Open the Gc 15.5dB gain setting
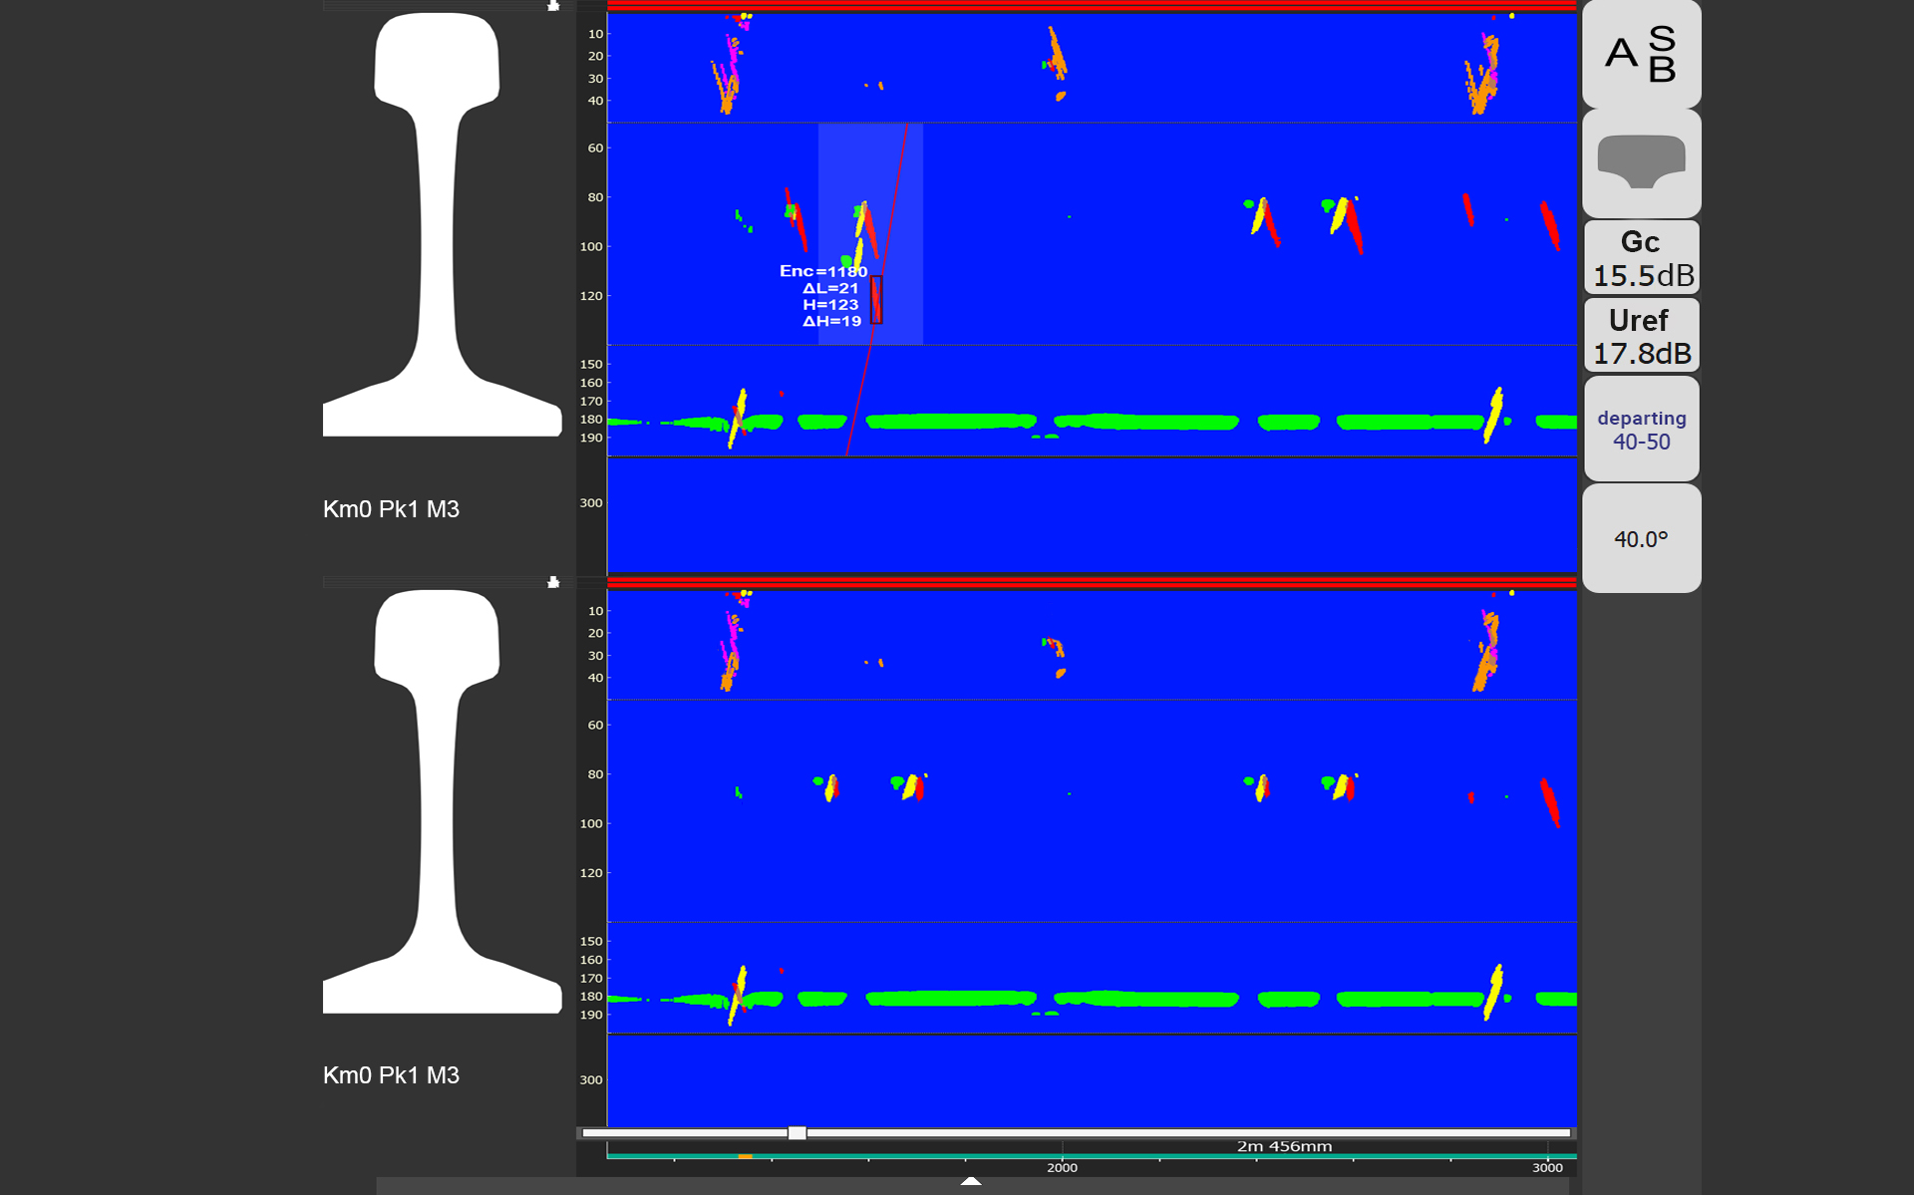Screen dimensions: 1914x1196 [1641, 257]
